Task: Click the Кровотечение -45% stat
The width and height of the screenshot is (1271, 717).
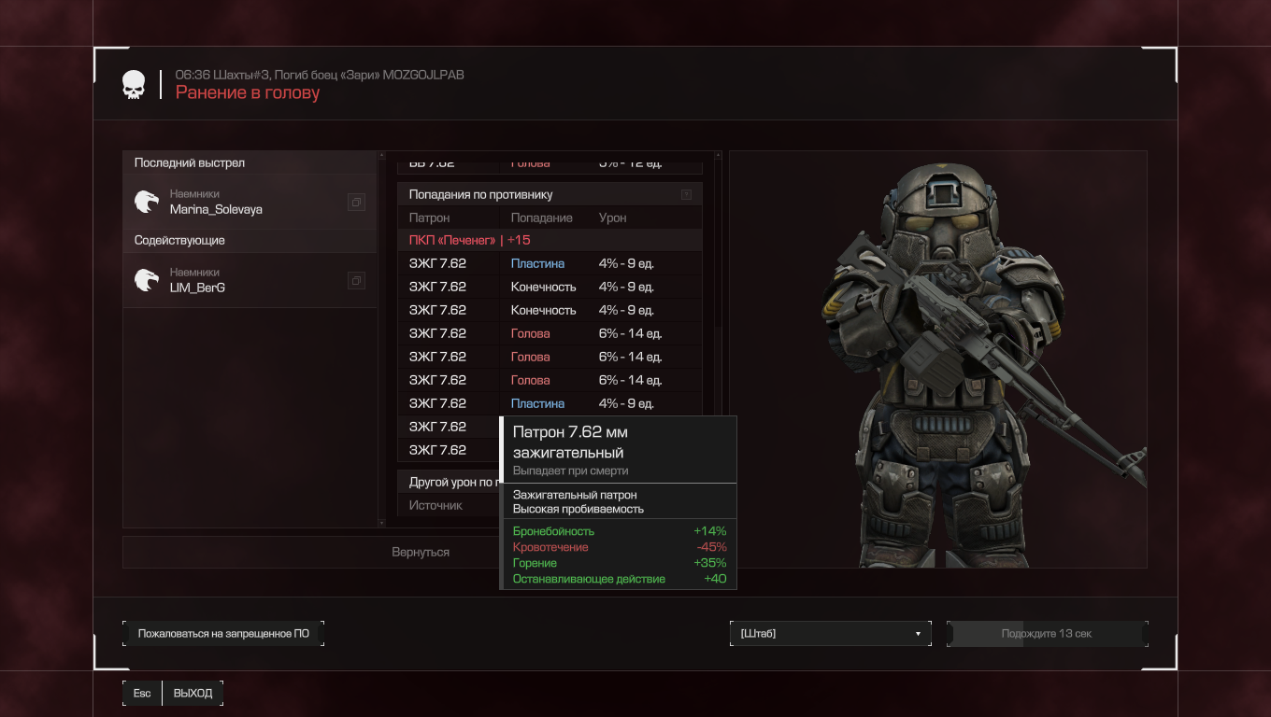Action: [620, 547]
